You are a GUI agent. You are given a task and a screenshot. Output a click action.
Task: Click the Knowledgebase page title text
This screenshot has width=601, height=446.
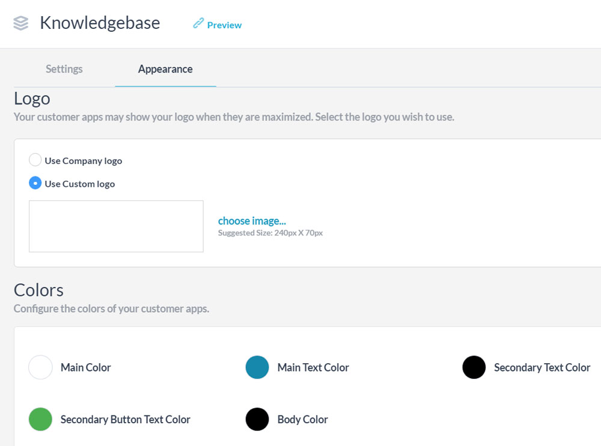click(x=100, y=23)
